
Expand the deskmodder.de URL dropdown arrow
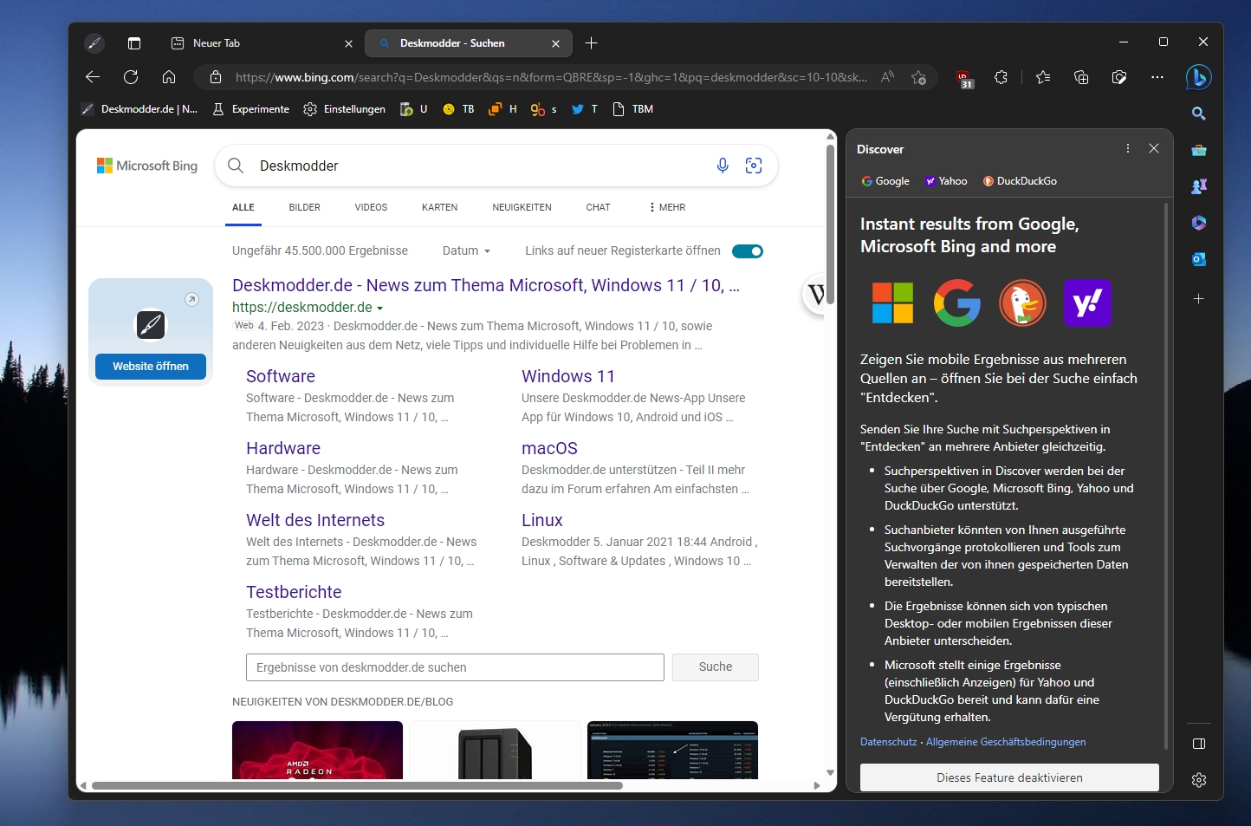(379, 308)
